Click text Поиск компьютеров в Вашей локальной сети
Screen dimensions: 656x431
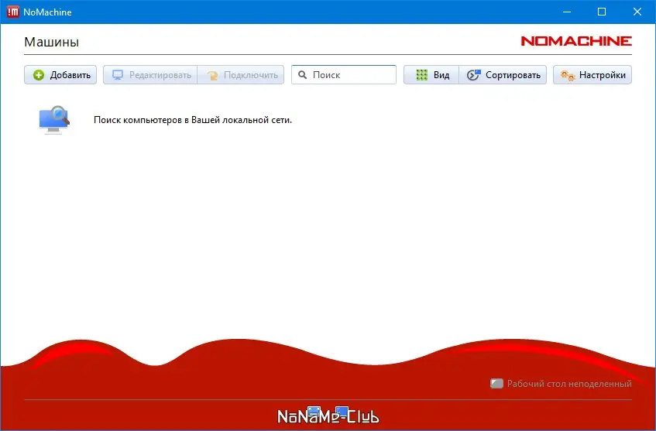click(193, 120)
